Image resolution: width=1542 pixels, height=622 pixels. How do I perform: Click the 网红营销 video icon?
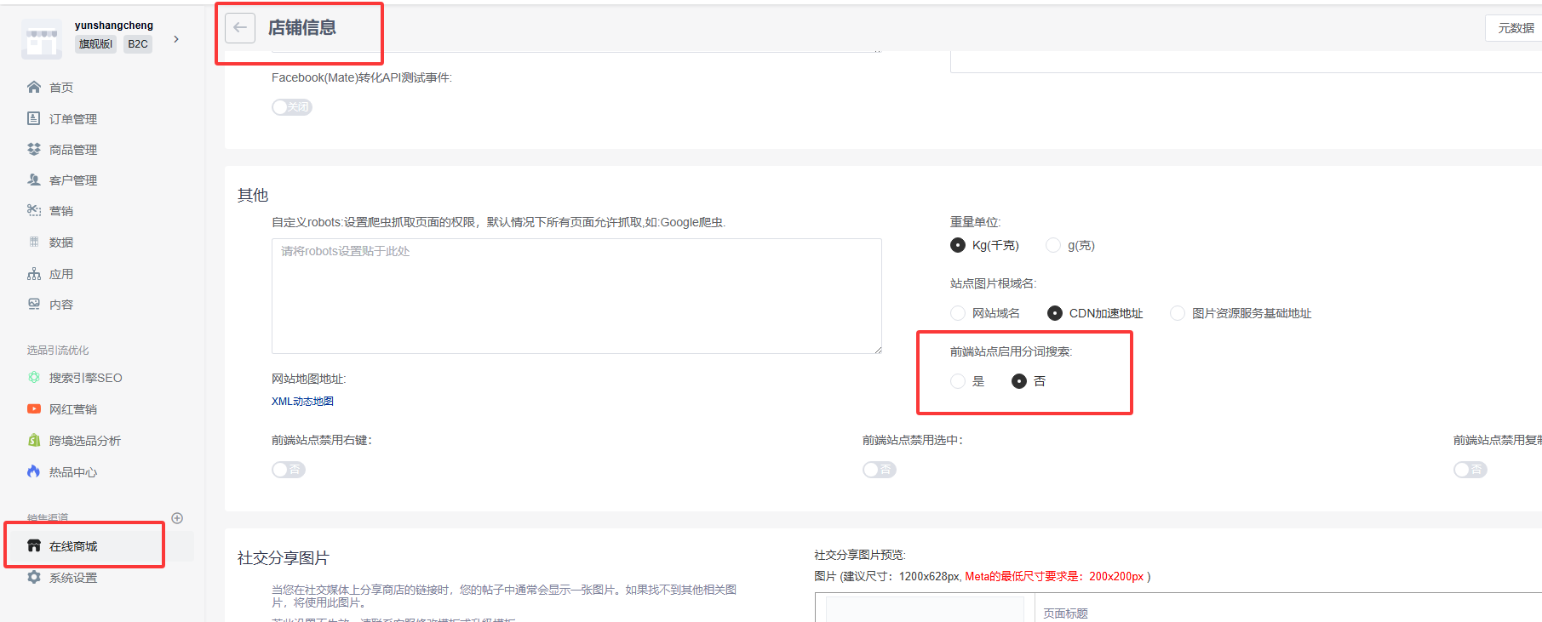click(x=34, y=408)
